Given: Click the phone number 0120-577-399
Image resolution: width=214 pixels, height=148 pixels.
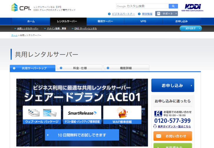Looking at the screenshot, I should (x=172, y=121).
